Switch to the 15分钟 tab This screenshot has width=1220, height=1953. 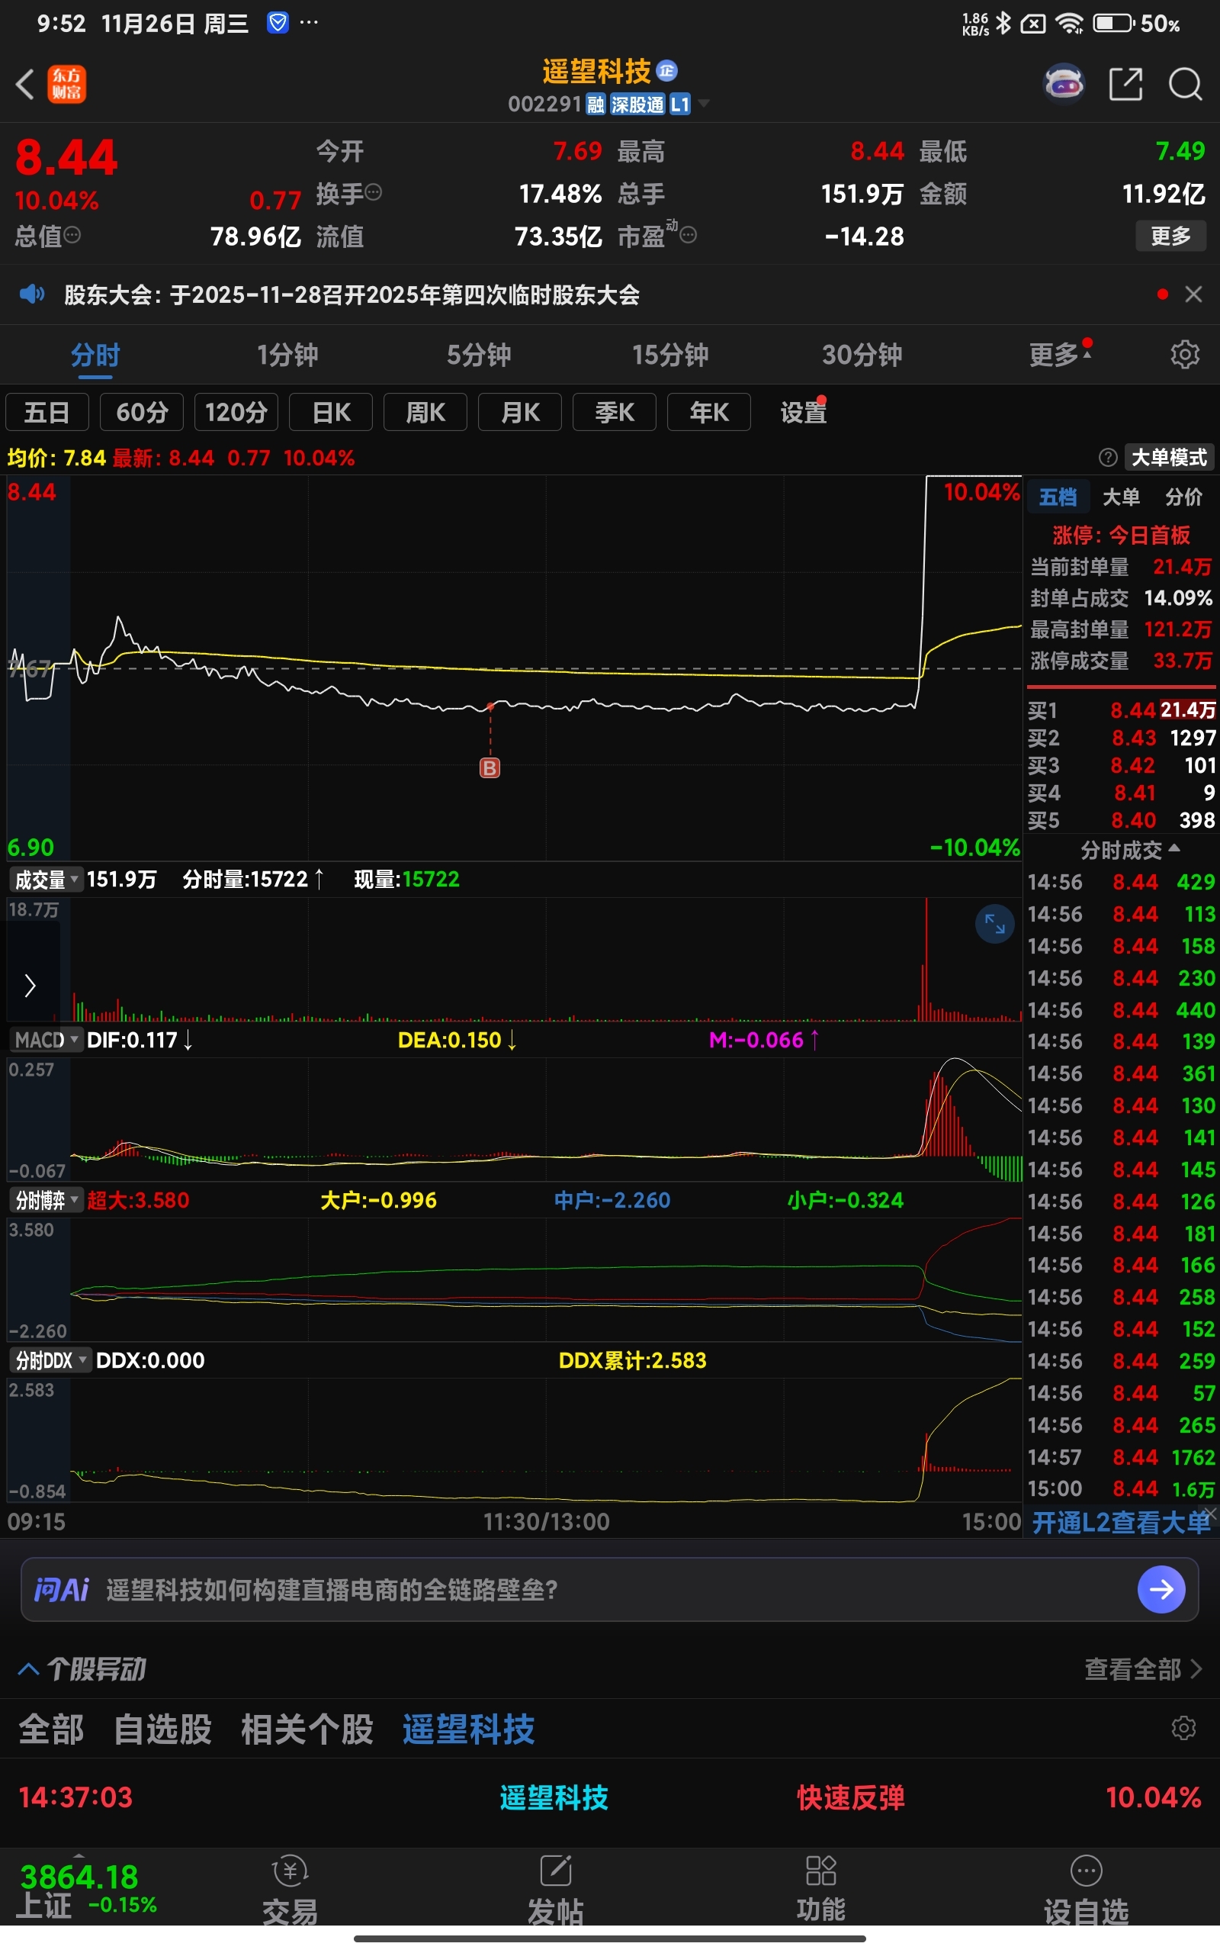pos(670,354)
